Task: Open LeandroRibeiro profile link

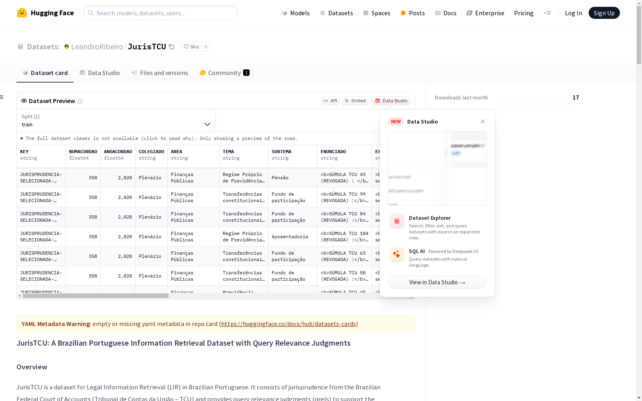Action: click(97, 47)
